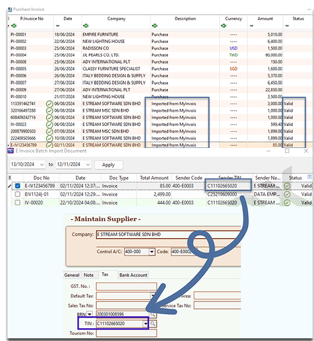
Task: Click the filter operator icon under Amount column
Action: pyautogui.click(x=251, y=26)
